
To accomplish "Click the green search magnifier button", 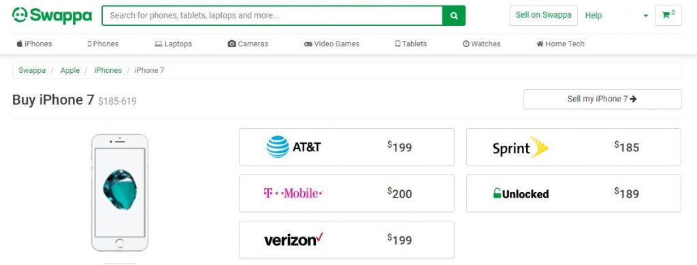I will click(x=454, y=16).
